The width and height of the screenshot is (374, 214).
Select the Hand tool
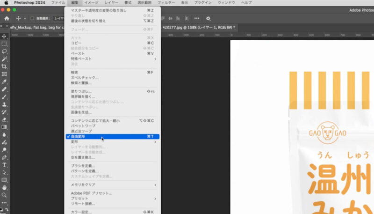[x=4, y=188]
